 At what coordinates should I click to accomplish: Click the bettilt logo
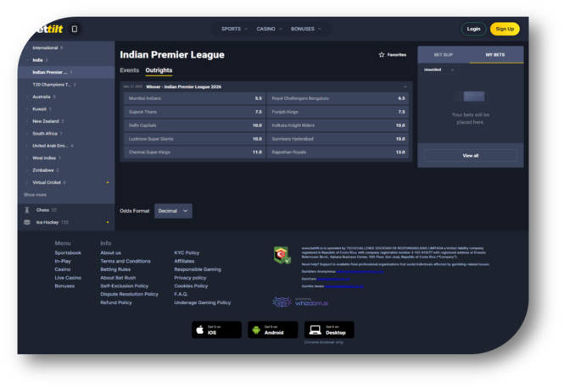(x=45, y=29)
